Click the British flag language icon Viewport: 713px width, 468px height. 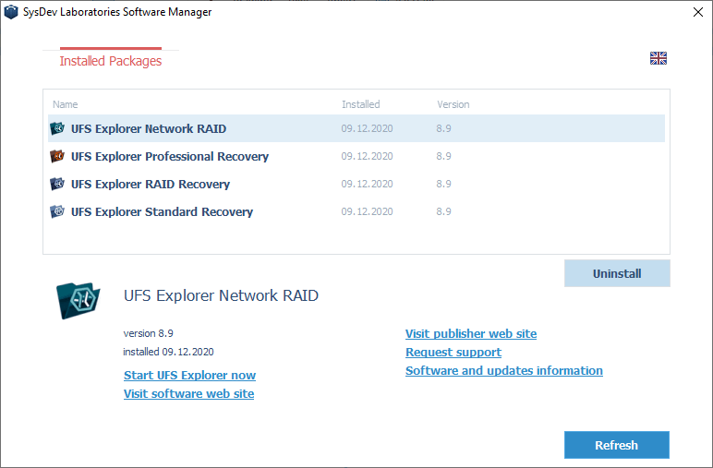pyautogui.click(x=658, y=58)
